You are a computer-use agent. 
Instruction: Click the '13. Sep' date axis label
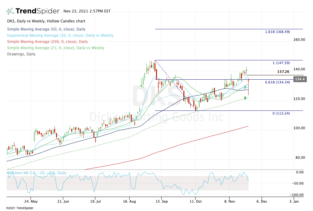point(162,201)
